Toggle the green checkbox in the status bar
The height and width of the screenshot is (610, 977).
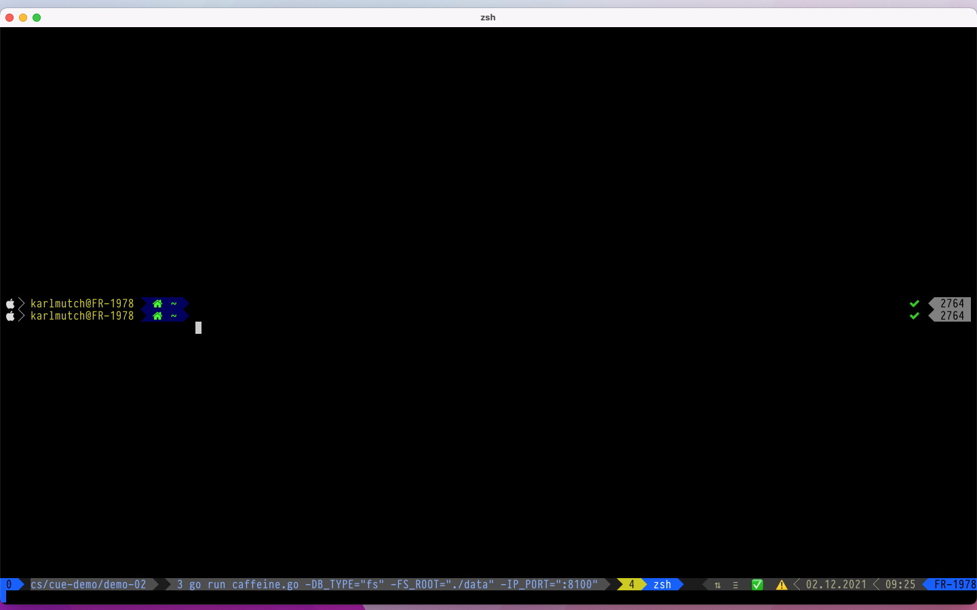pos(757,584)
